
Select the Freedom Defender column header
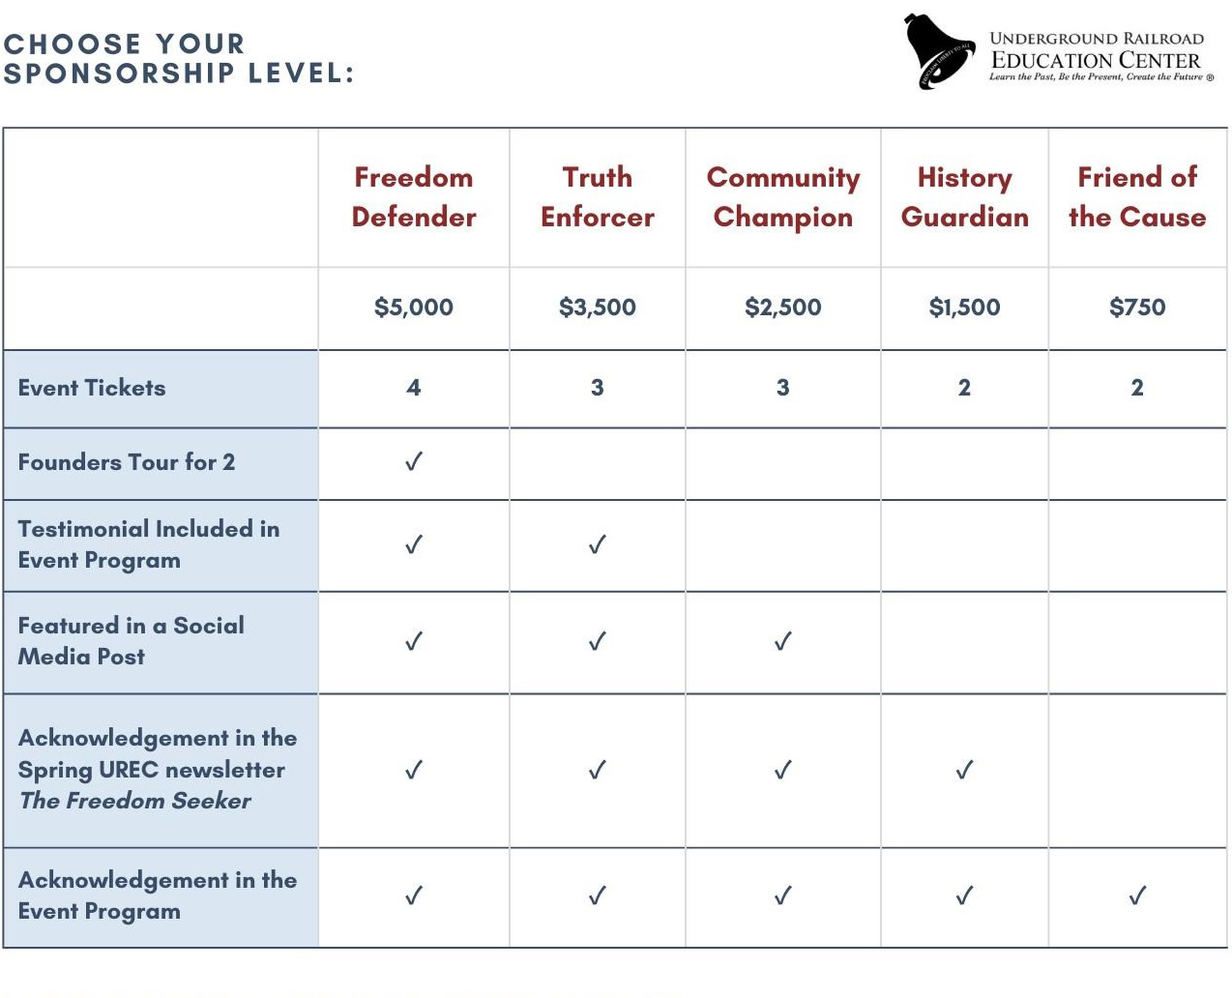pos(414,197)
